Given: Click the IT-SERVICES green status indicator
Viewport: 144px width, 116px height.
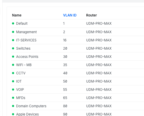Looking at the screenshot, I should pyautogui.click(x=13, y=40).
